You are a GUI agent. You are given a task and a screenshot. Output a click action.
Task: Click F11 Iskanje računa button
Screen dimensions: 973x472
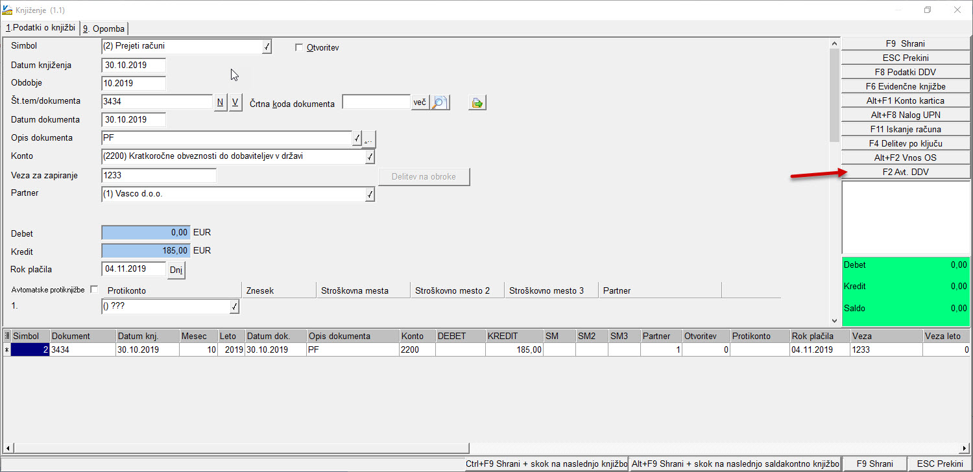click(906, 129)
